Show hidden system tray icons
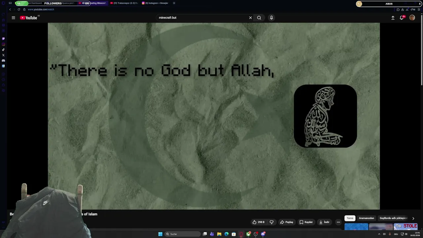Viewport: 423px width, 238px height. [379, 234]
